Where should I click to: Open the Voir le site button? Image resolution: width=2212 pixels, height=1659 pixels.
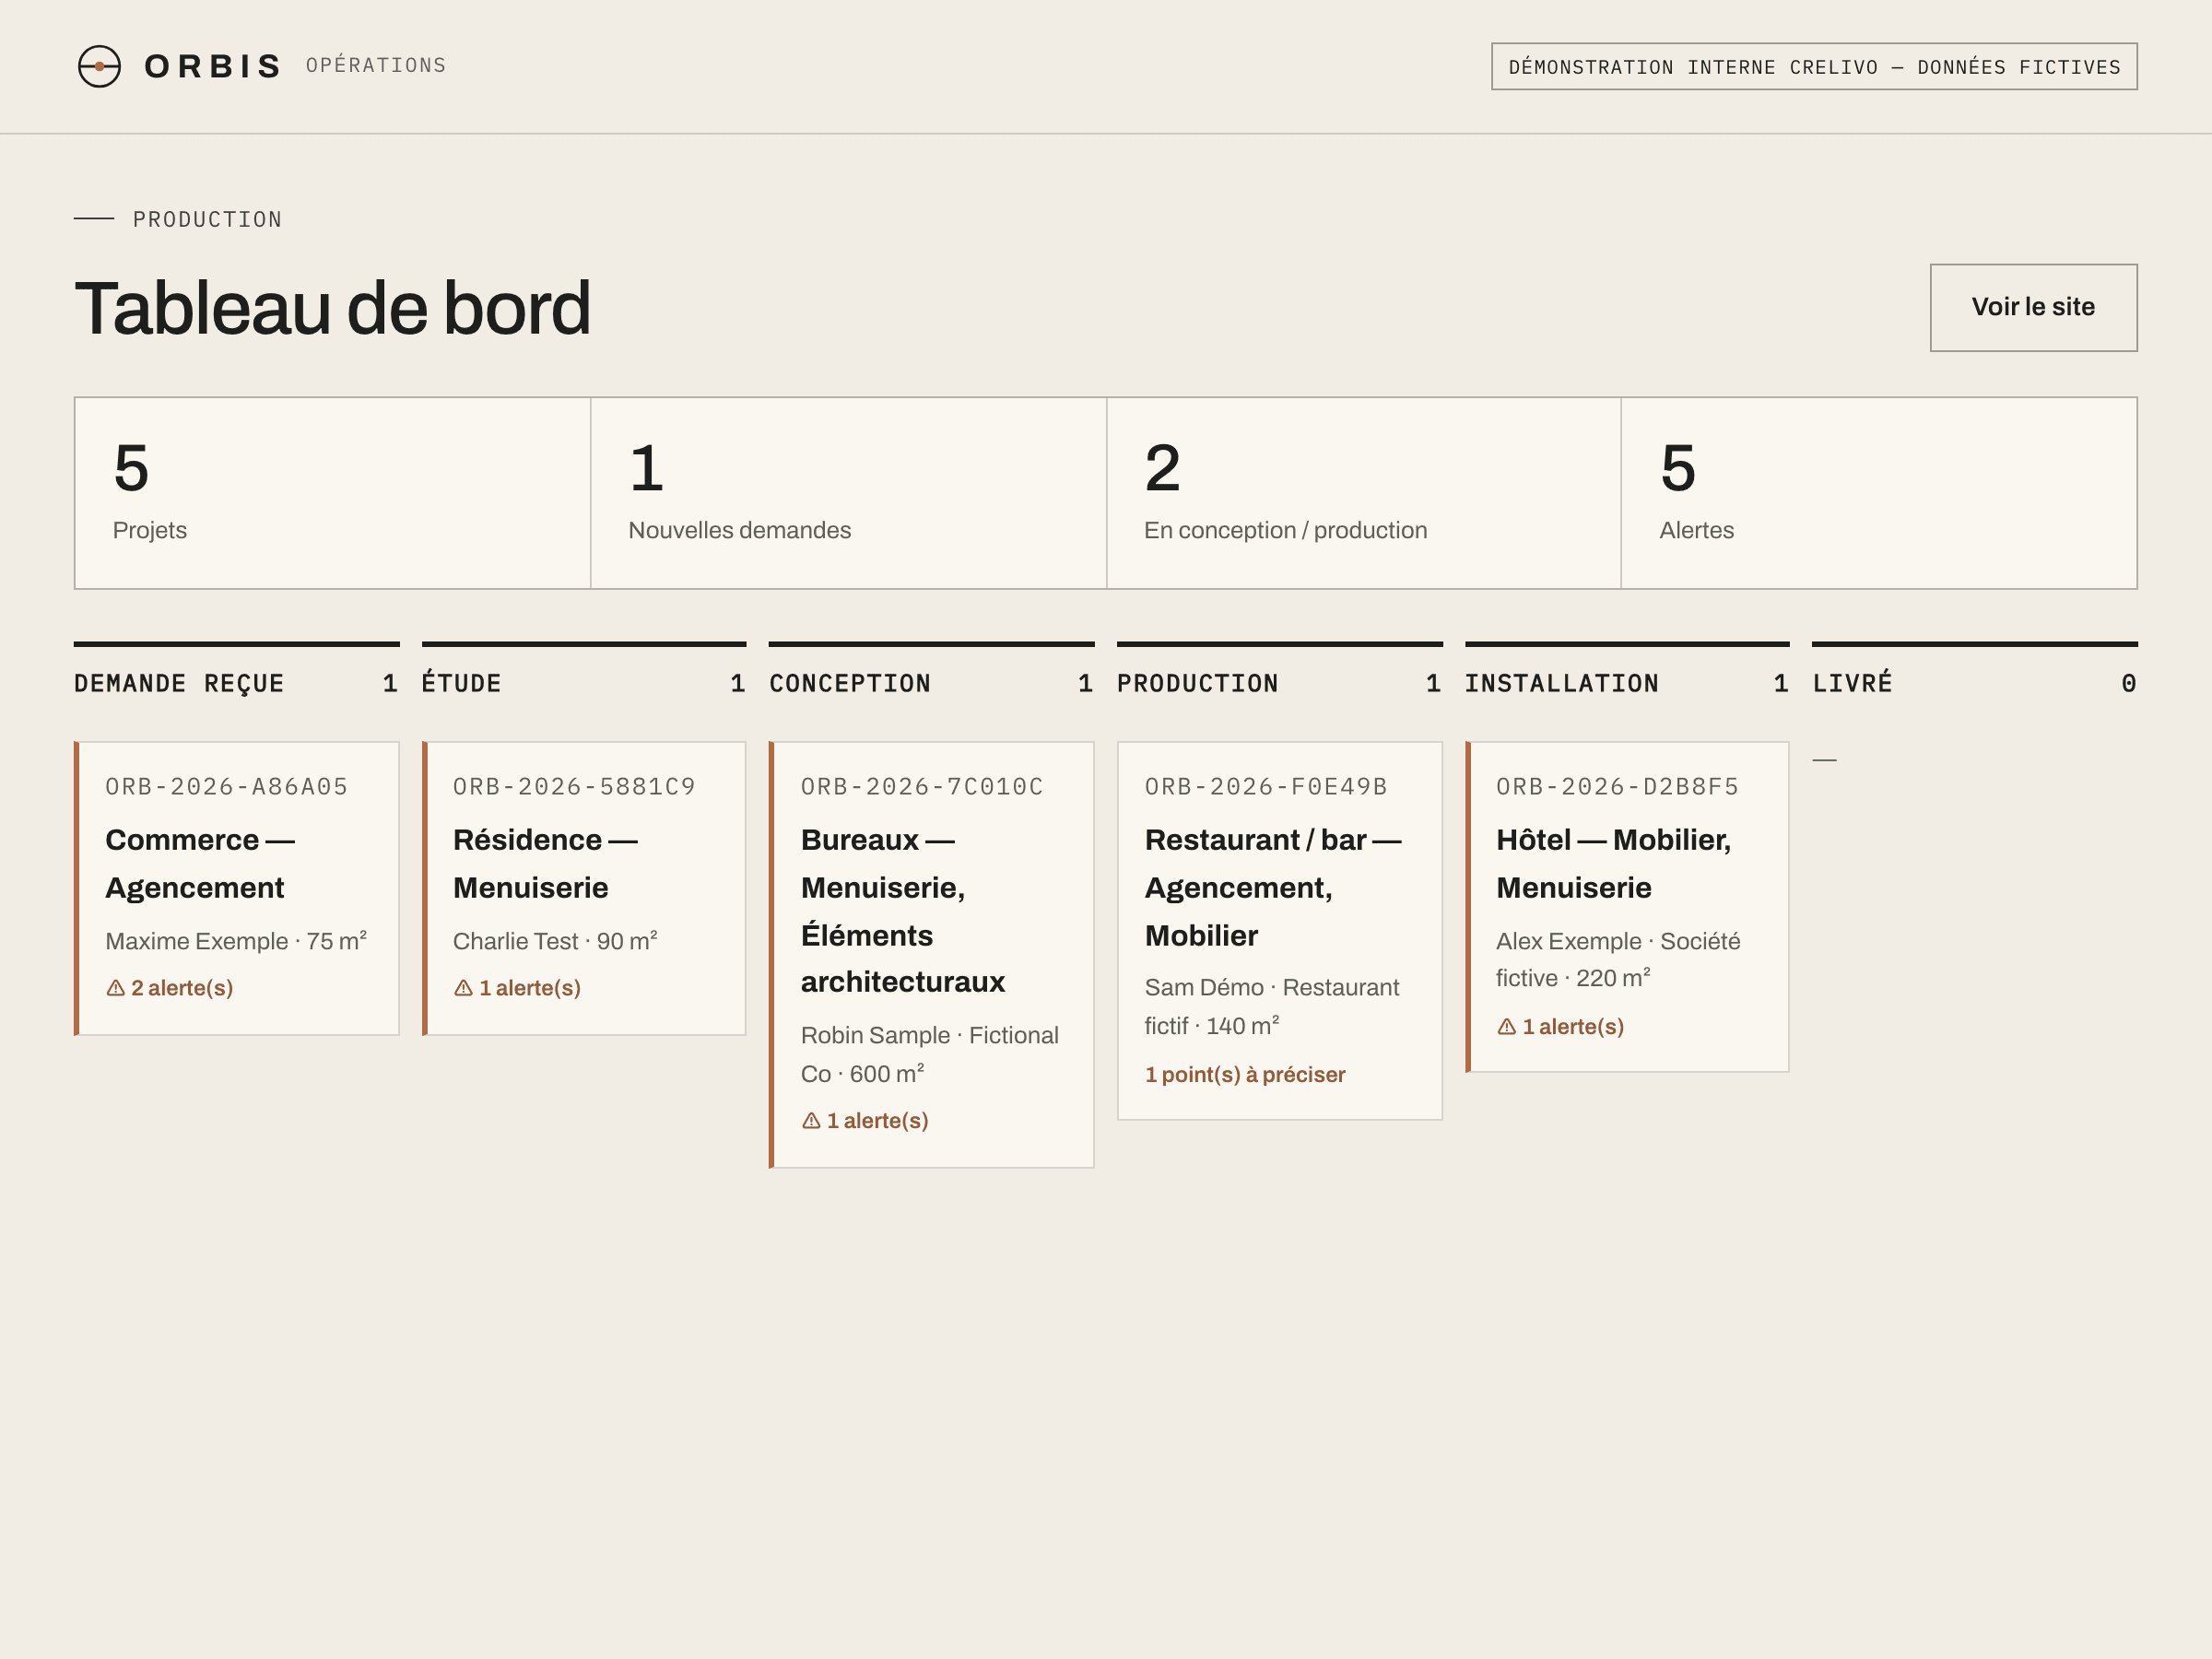[2033, 307]
